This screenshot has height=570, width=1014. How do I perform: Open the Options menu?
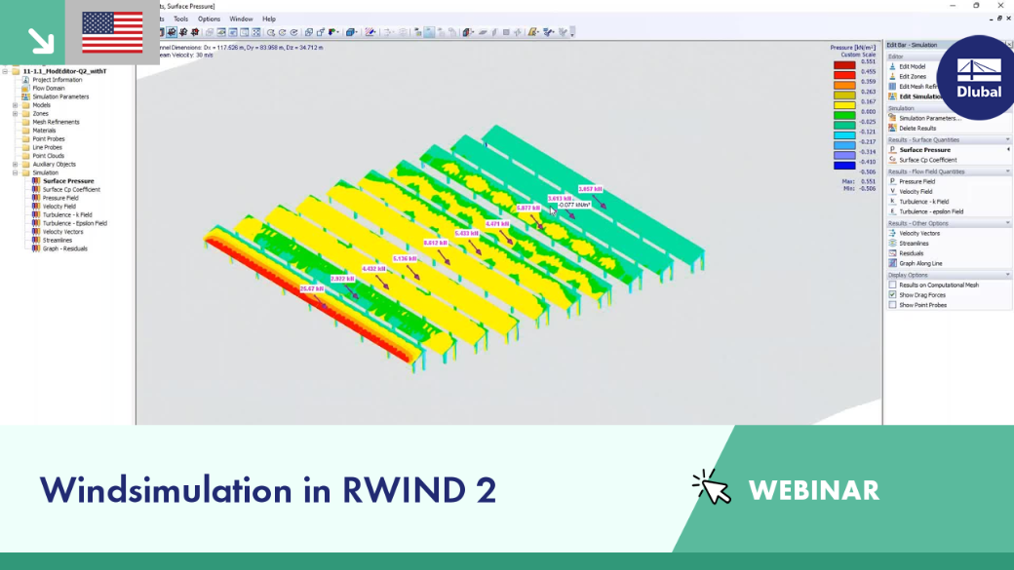pos(209,19)
